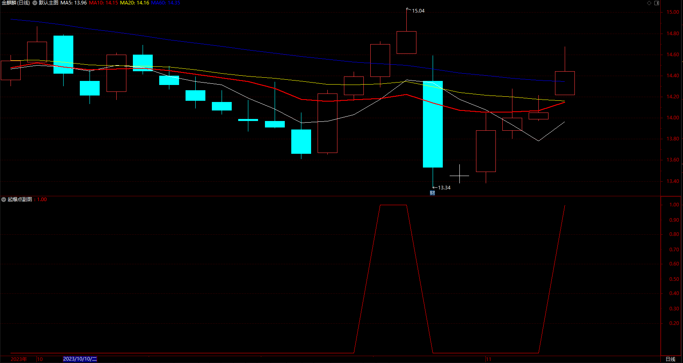Click the 起爆点副图 sub-chart label
Screen dimensions: 683x363
coord(20,200)
